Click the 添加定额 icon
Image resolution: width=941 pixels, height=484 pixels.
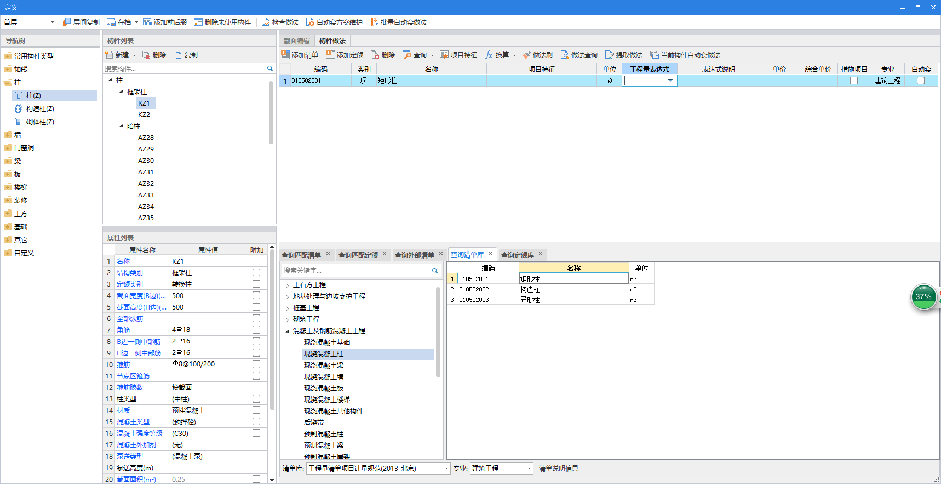(330, 55)
